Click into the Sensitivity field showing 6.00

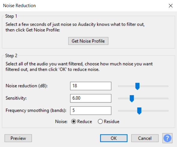pos(91,98)
